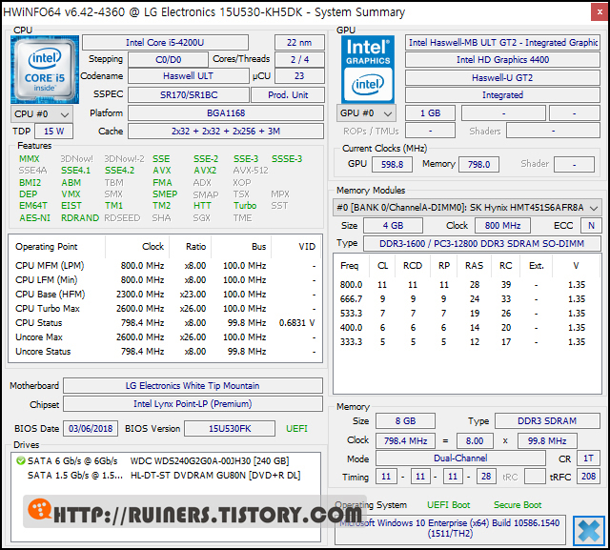Click the CR value 1T

click(588, 458)
